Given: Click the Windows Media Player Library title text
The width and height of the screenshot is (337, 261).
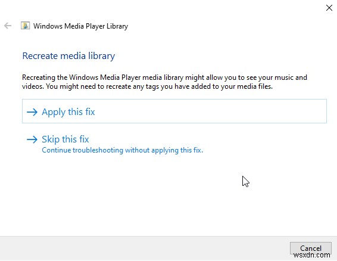Looking at the screenshot, I should (80, 26).
